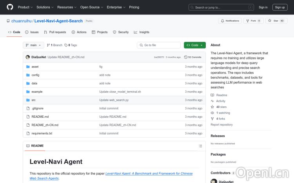Open the README outline list icon
Screen dimensions: 294x183
[201, 146]
